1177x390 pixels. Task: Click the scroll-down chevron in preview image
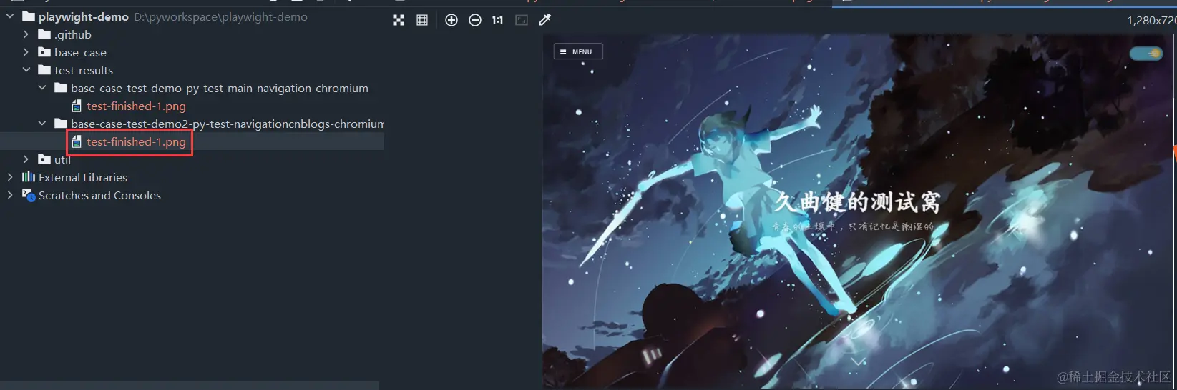click(x=858, y=362)
